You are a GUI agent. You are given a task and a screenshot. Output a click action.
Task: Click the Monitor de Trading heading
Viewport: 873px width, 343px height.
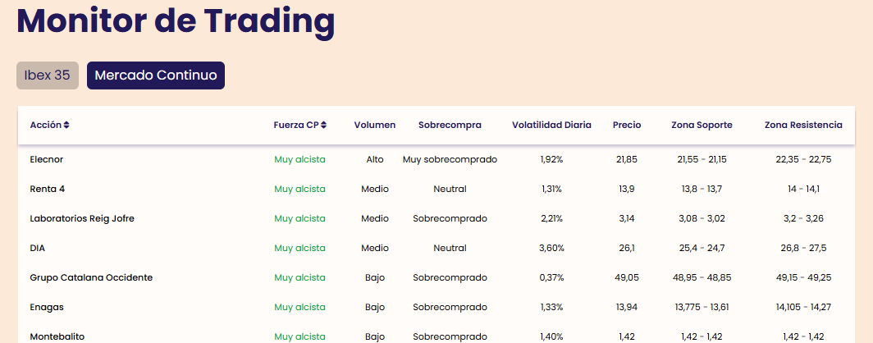tap(176, 21)
